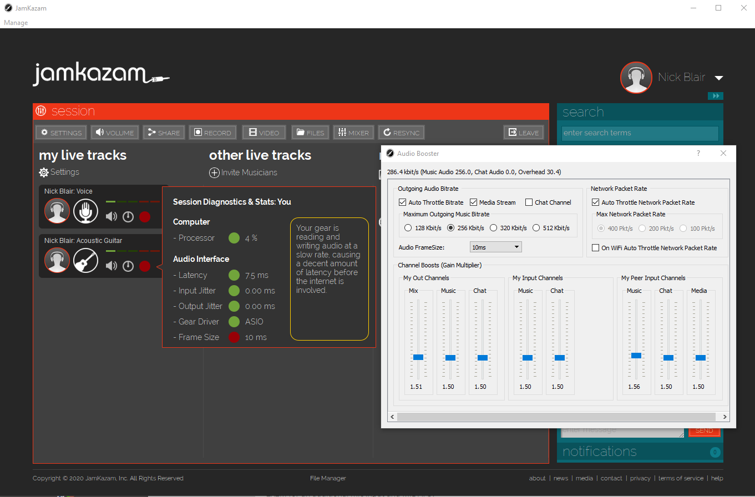Click the Leave session button
This screenshot has width=755, height=497.
(x=523, y=133)
